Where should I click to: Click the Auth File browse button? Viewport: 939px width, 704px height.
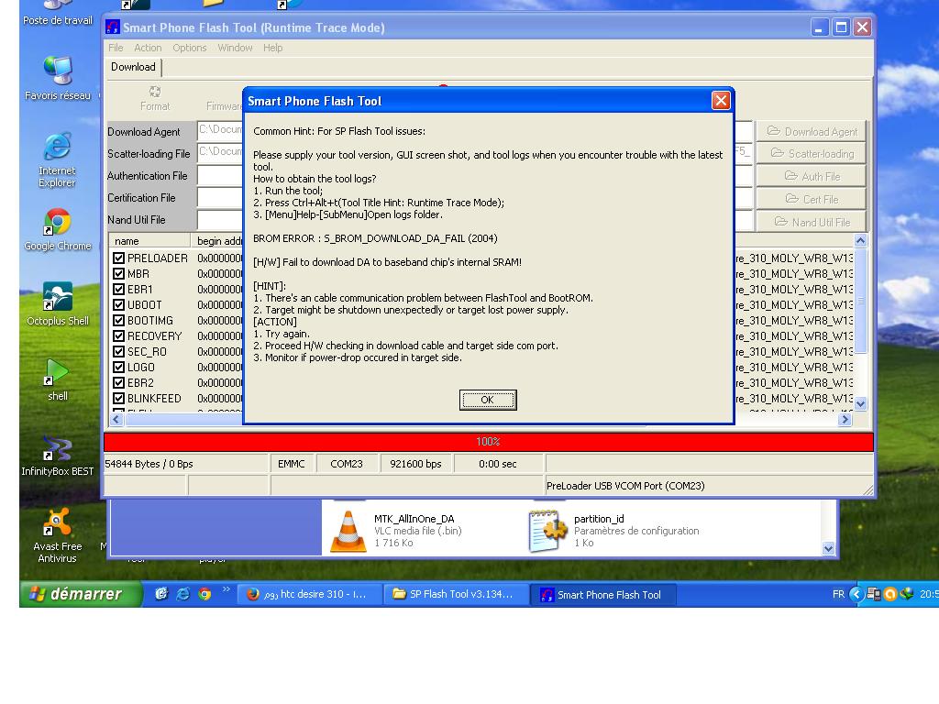812,177
